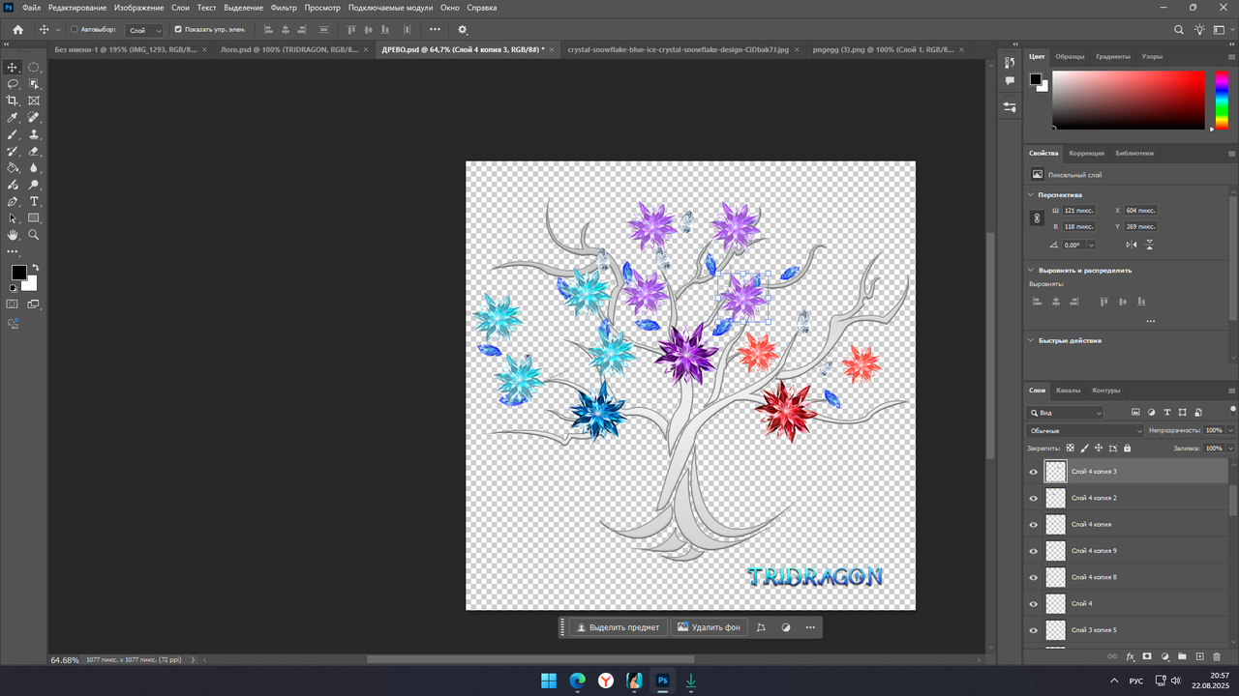This screenshot has width=1239, height=696.
Task: Select the Eraser tool
Action: [34, 151]
